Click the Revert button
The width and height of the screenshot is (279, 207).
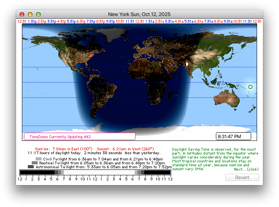click(x=242, y=177)
